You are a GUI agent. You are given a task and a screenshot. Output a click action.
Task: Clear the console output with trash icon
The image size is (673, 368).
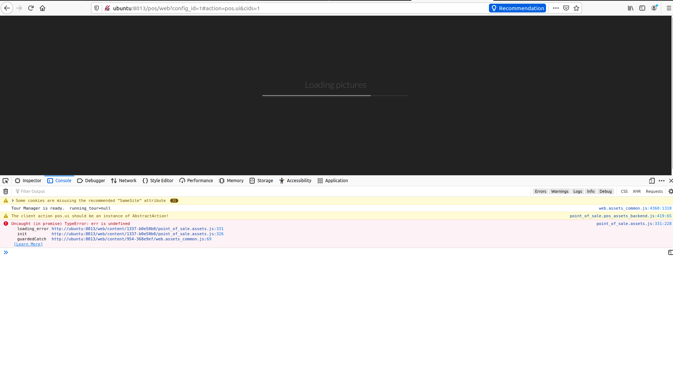[5, 191]
